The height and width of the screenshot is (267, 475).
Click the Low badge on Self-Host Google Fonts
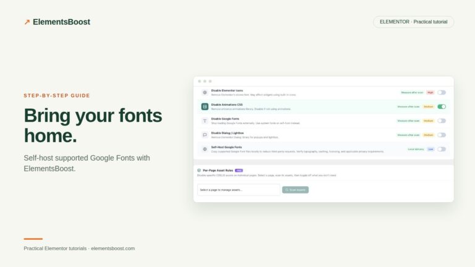coord(430,149)
